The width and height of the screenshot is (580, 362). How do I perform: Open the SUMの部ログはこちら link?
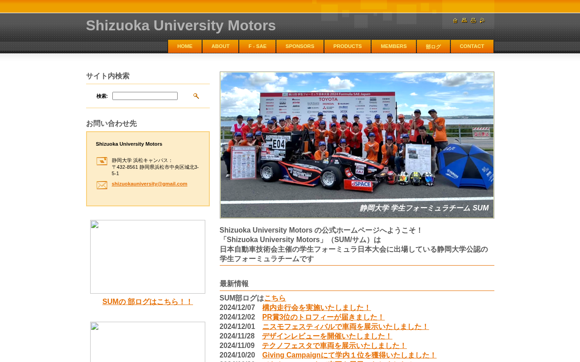[x=148, y=302]
